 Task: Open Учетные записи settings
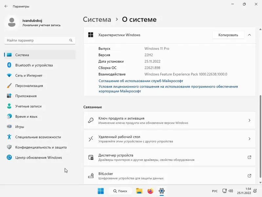click(x=28, y=106)
